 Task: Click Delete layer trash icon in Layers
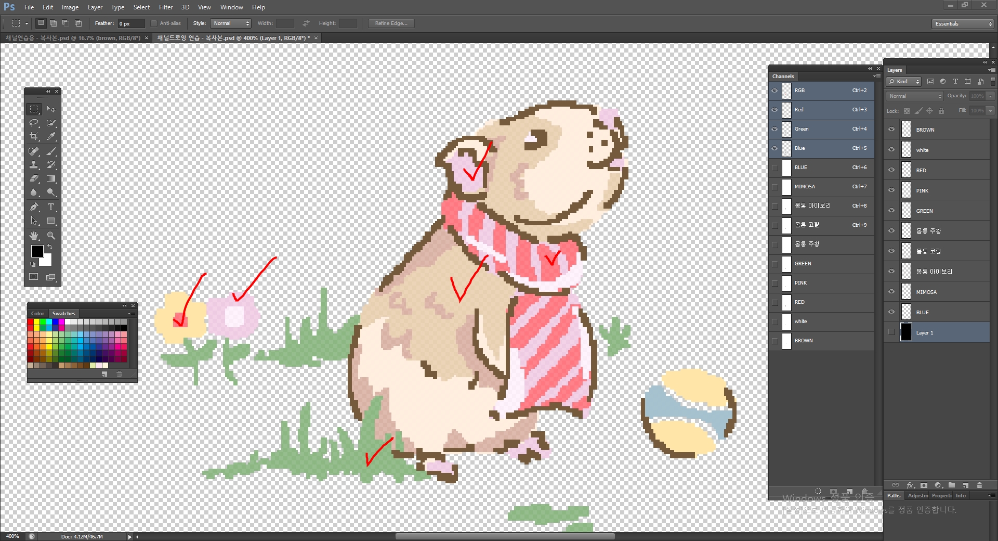coord(979,485)
